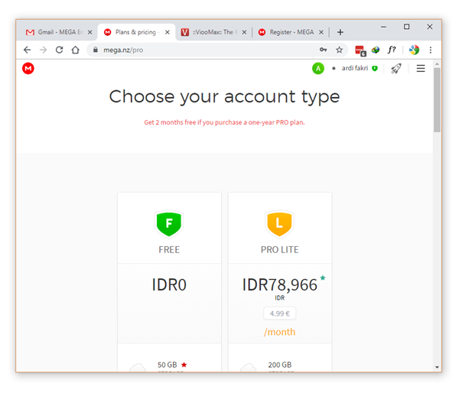Click the ardi fakri username
This screenshot has width=459, height=393.
pyautogui.click(x=354, y=68)
